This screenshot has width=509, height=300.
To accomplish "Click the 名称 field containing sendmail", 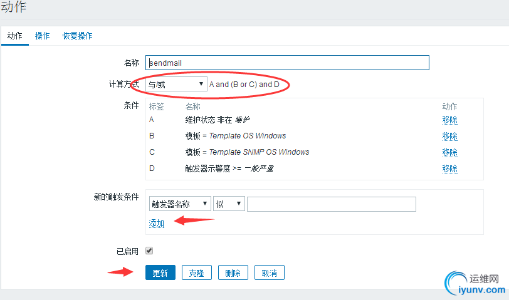I will tap(287, 63).
